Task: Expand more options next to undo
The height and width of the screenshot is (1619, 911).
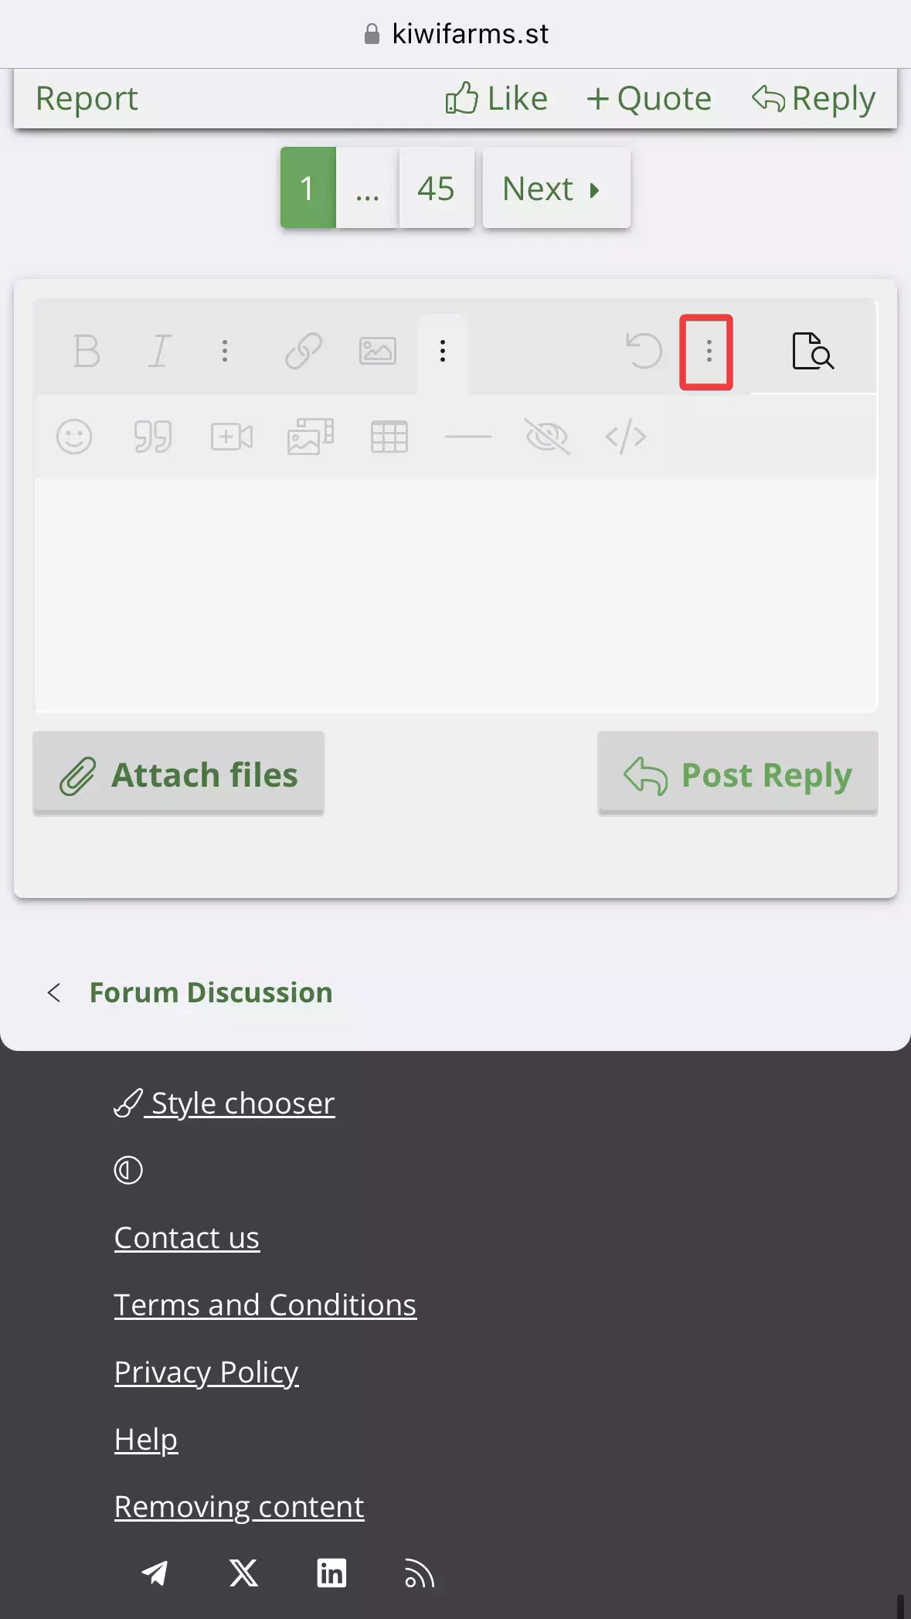Action: pyautogui.click(x=708, y=352)
